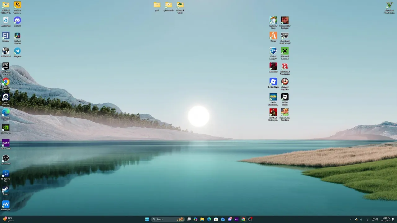Open the Recycle Bin
Image resolution: width=397 pixels, height=223 pixels.
6,22
